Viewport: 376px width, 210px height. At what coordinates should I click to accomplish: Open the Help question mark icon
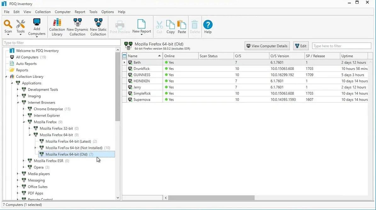(x=208, y=24)
